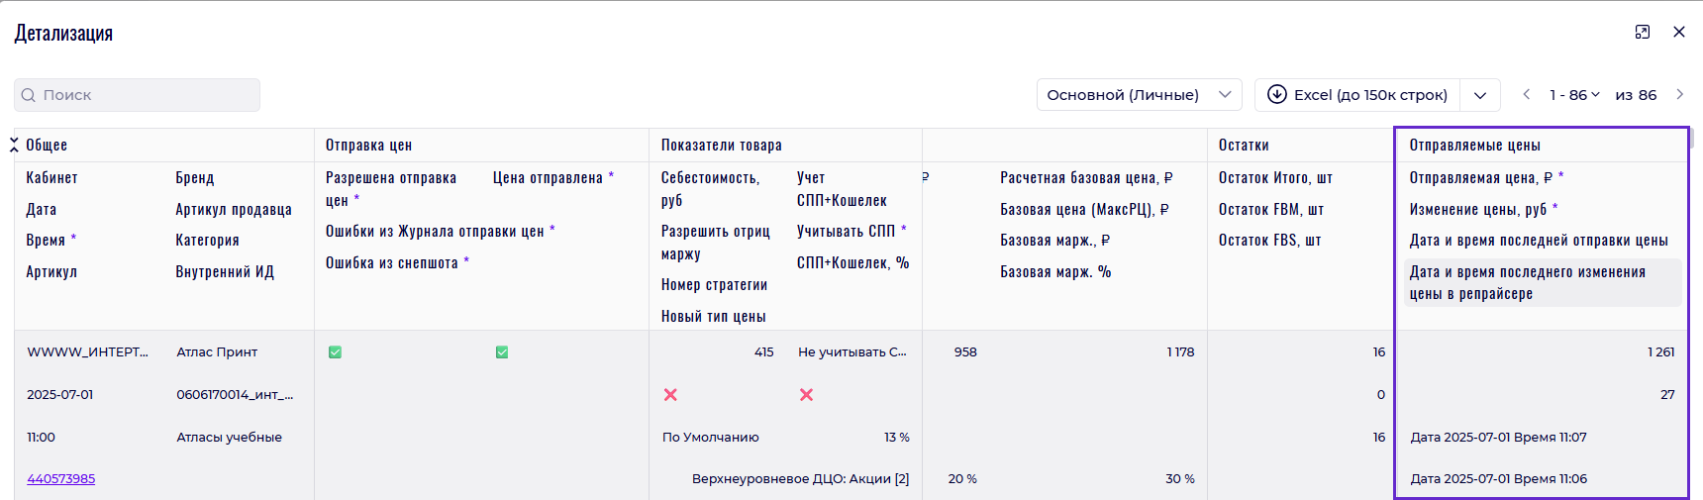Open the 1 - 86 page range dropdown
Screen dimensions: 1703x500
pyautogui.click(x=1574, y=95)
